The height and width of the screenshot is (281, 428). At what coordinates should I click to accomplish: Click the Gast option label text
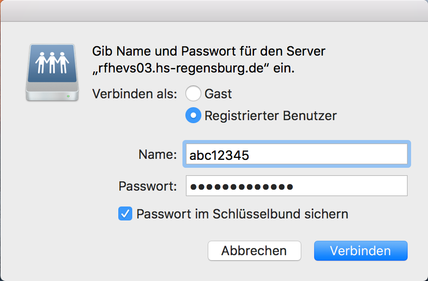coord(218,94)
